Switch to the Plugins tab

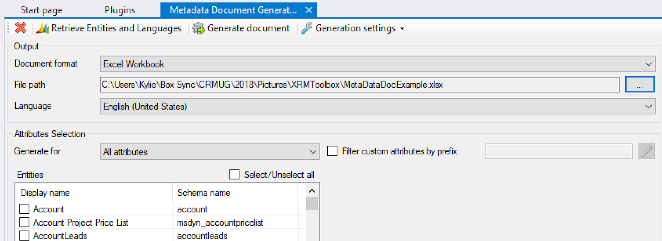[120, 10]
